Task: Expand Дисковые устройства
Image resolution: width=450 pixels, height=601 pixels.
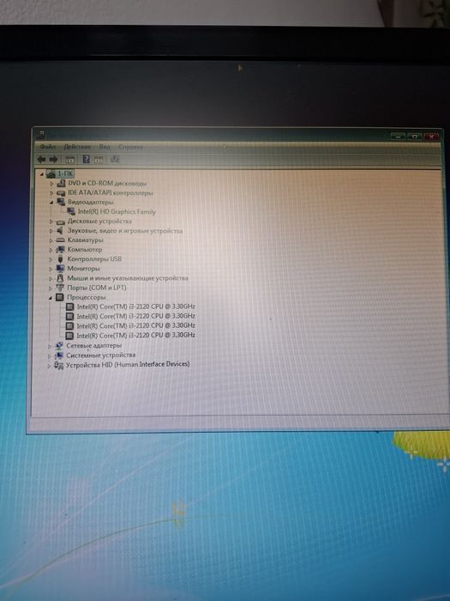Action: click(x=51, y=222)
